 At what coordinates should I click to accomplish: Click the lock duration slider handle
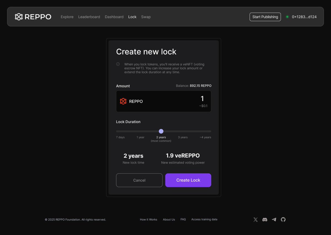[161, 131]
